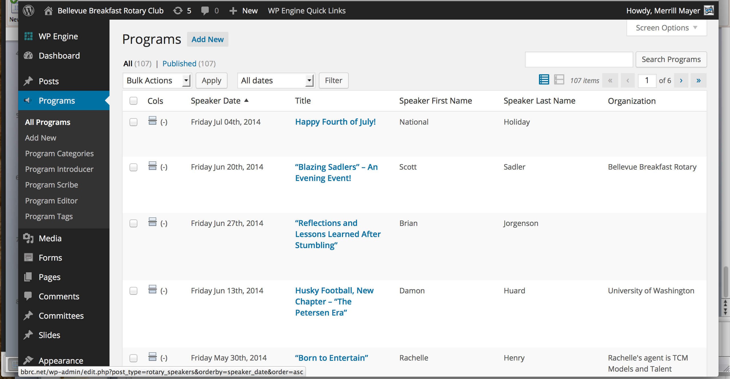Click the Search Programs button

tap(671, 59)
